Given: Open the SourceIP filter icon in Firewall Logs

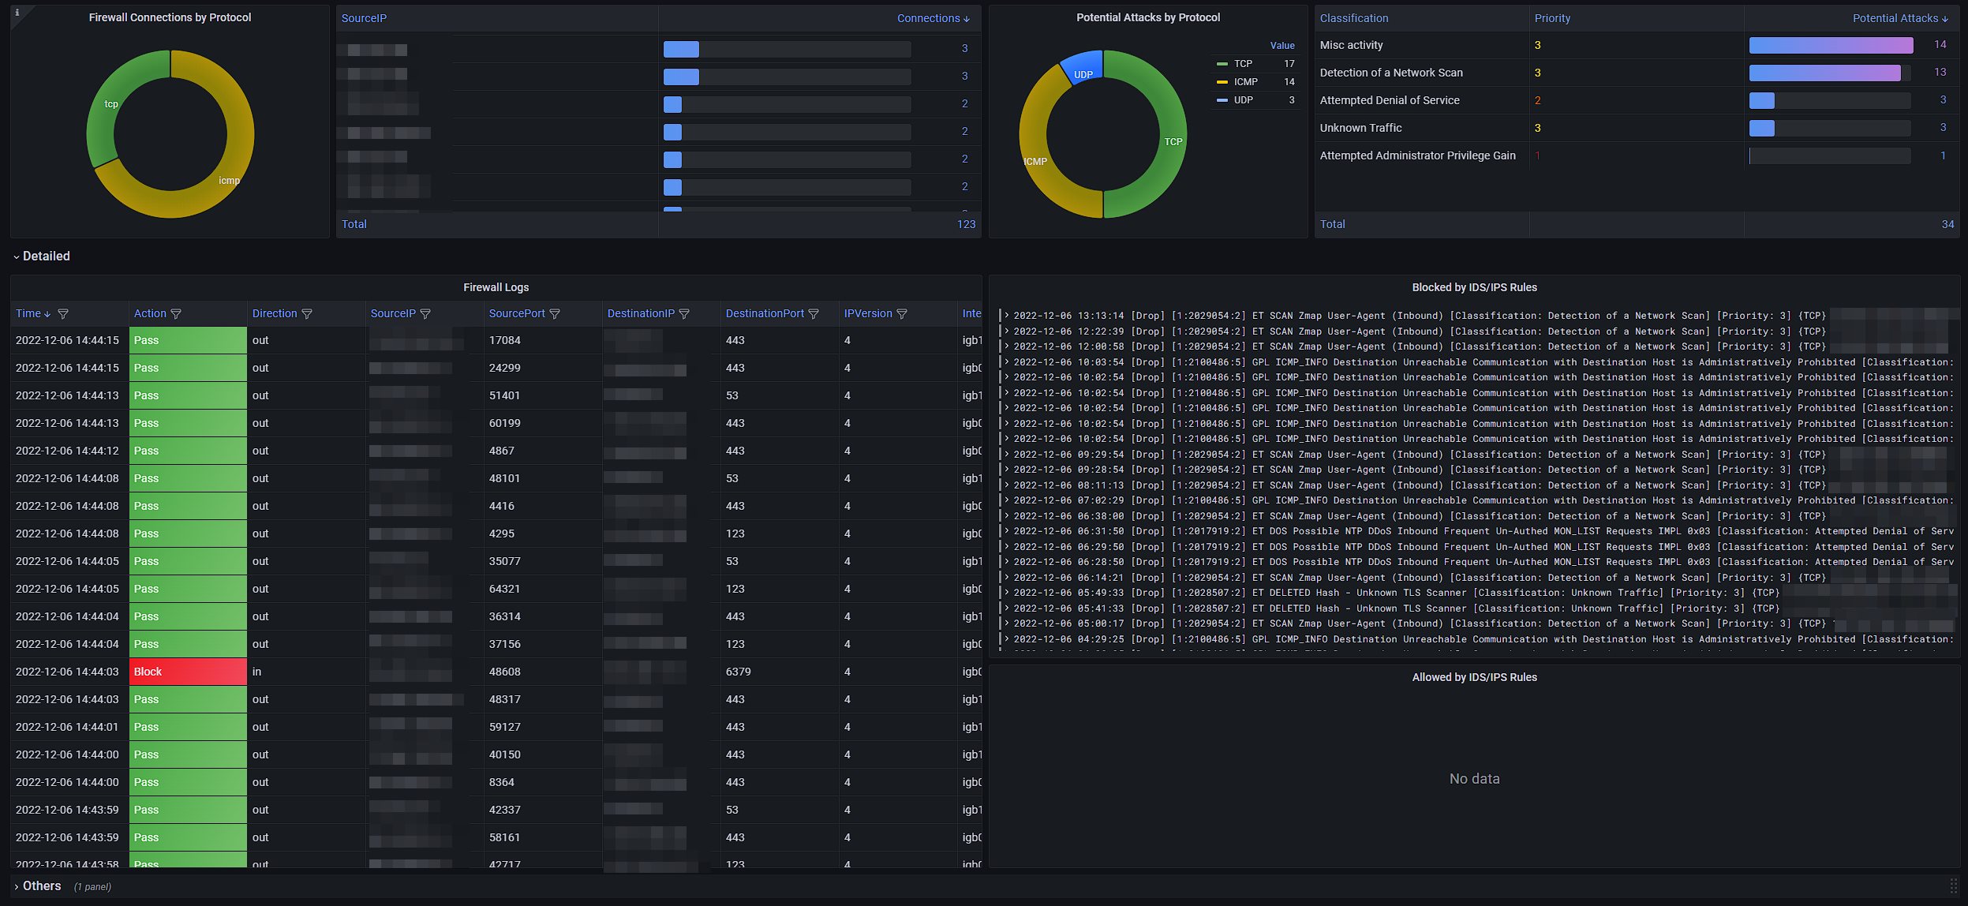Looking at the screenshot, I should pos(425,314).
